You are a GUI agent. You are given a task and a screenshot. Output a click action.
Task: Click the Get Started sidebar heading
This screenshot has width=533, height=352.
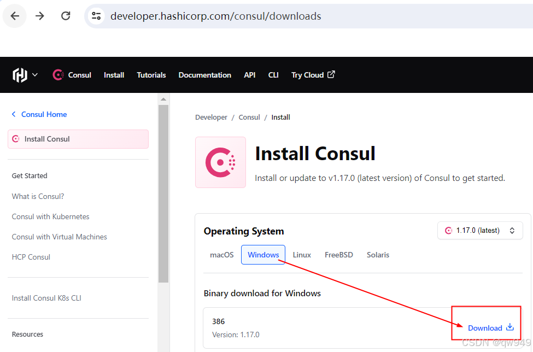tap(30, 175)
